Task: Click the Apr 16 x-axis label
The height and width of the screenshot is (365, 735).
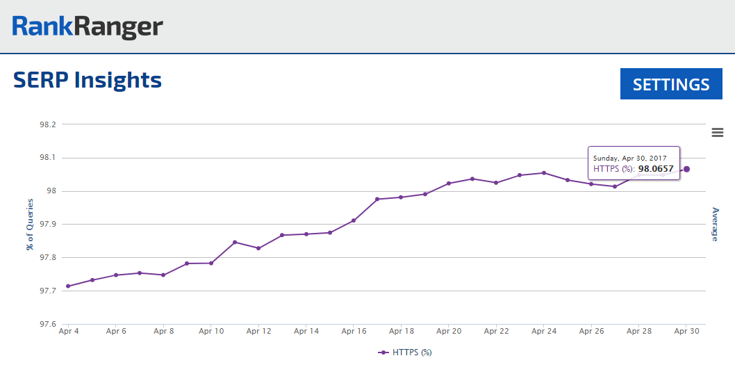Action: 354,332
